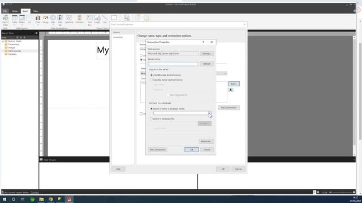Select the lower connection radio in Data Source Properties
This screenshot has width=362, height=203.
141,60
